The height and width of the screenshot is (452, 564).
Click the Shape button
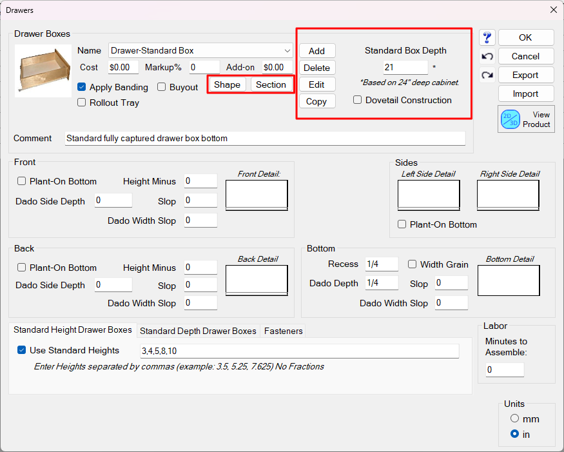(x=227, y=84)
